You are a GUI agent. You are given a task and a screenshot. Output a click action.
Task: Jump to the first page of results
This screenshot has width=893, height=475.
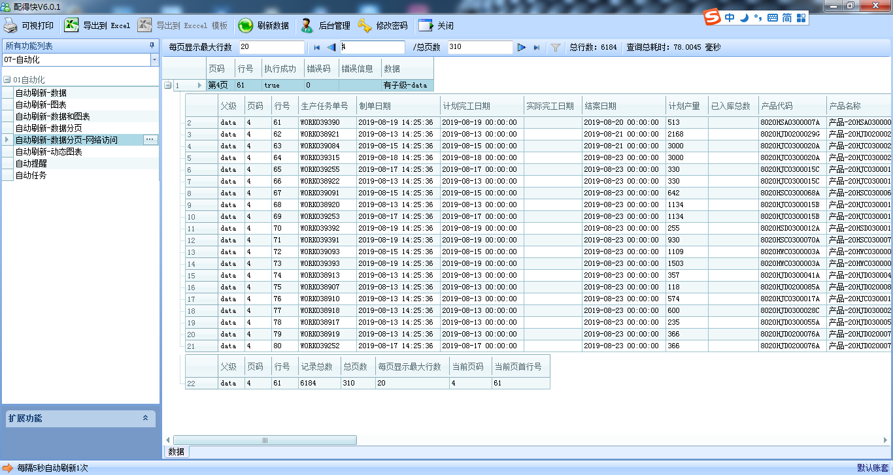click(317, 47)
